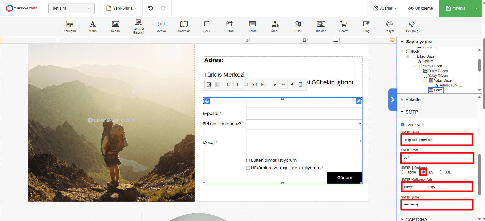Toggle the SMTP Aktif checkbox

click(x=402, y=125)
